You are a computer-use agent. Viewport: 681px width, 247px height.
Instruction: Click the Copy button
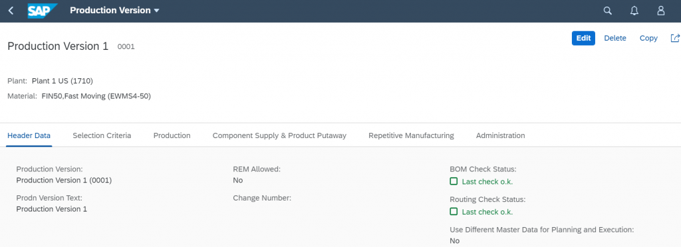pos(648,38)
